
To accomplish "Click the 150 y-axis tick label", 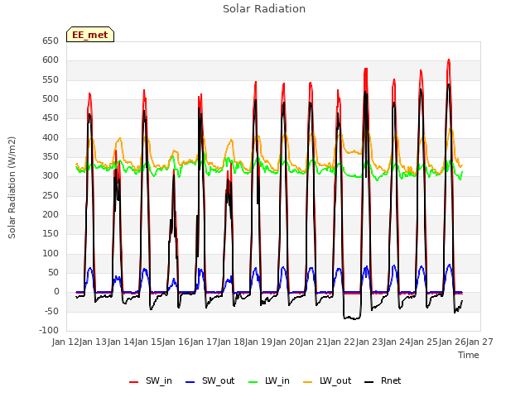I will [x=51, y=233].
